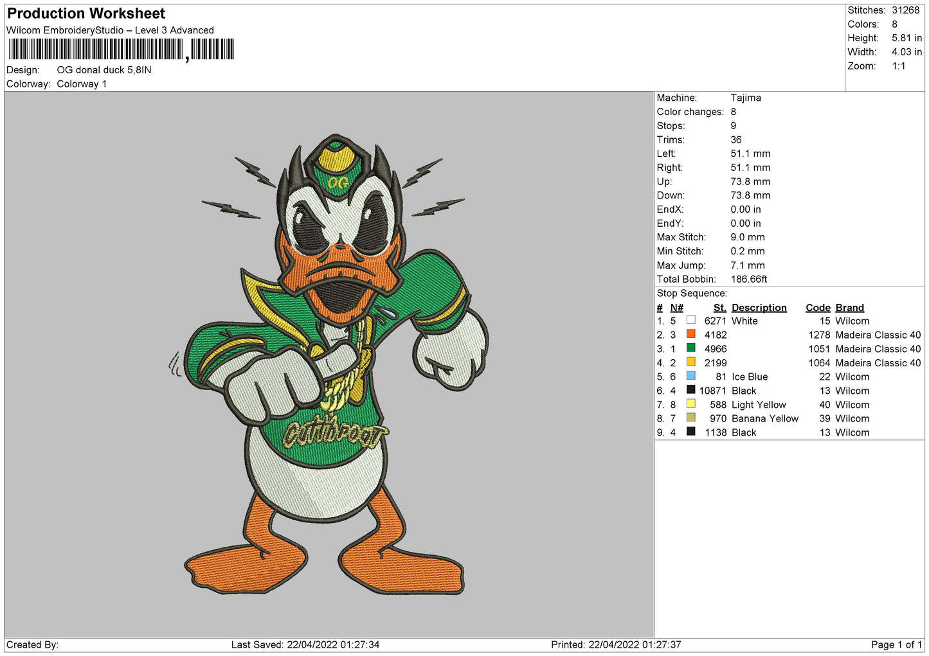Click the yellow swatch for code 1064
The image size is (929, 656).
[x=690, y=362]
